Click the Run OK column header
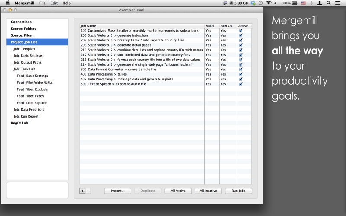The height and width of the screenshot is (216, 346). (228, 26)
